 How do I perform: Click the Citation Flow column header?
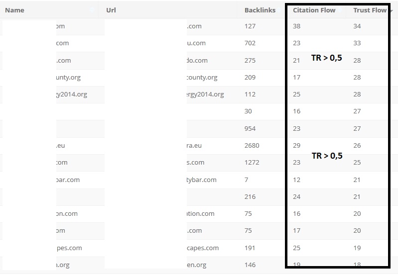pos(314,10)
